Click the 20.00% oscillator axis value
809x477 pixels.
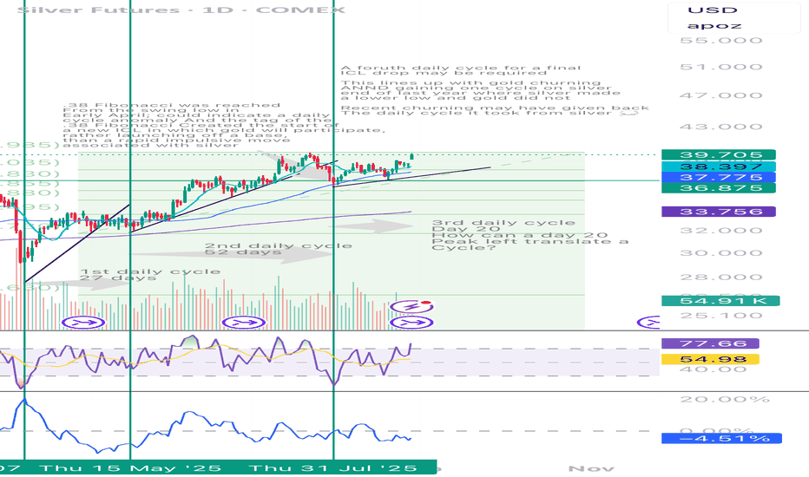[725, 399]
